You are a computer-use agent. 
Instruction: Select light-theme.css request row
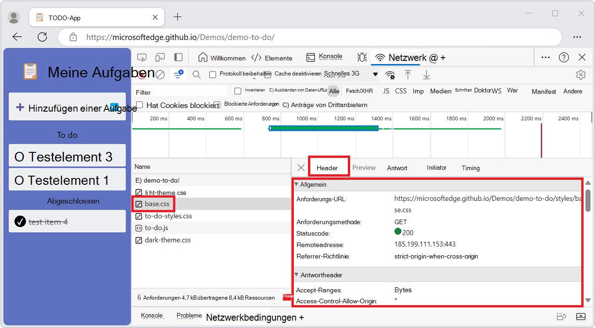click(211, 193)
